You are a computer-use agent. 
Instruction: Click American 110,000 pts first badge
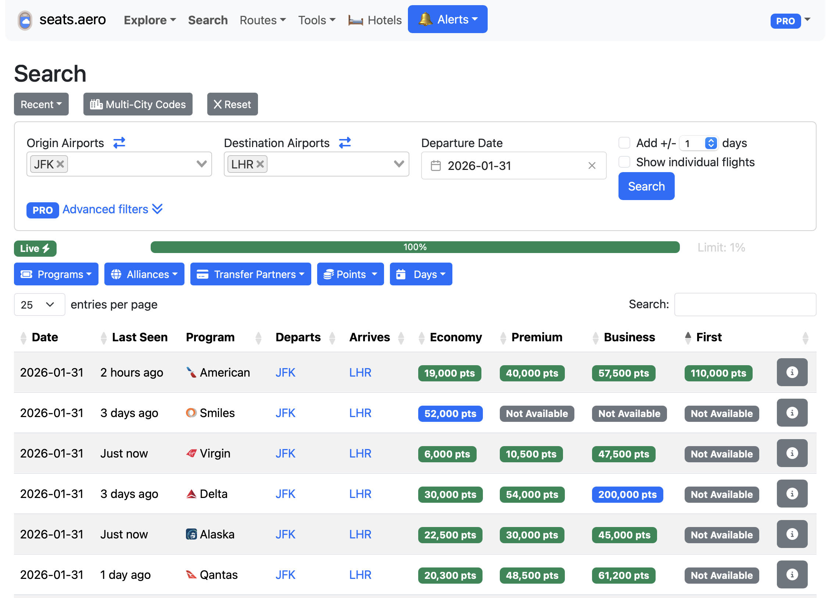tap(718, 373)
